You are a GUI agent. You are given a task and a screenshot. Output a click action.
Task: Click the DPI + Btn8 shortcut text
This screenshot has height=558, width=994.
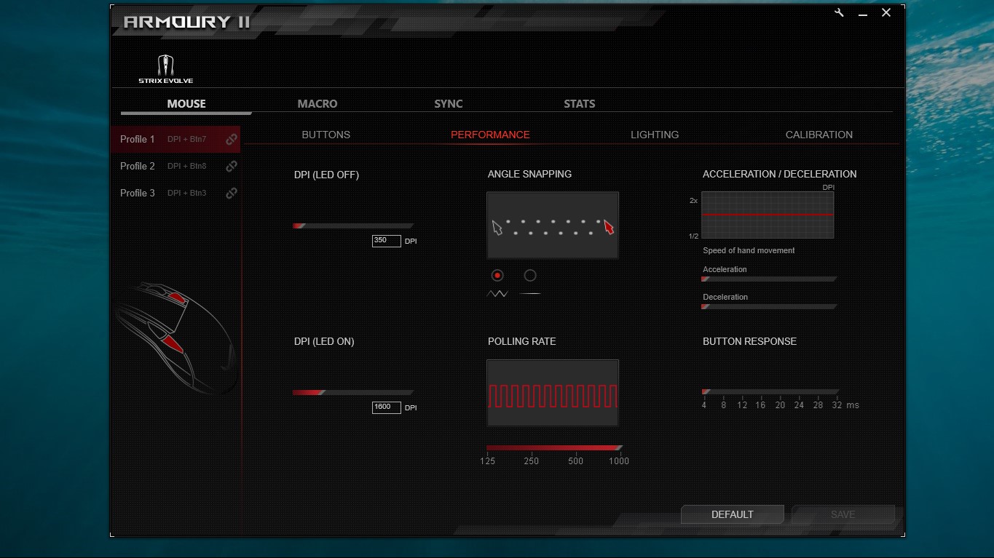pyautogui.click(x=186, y=166)
